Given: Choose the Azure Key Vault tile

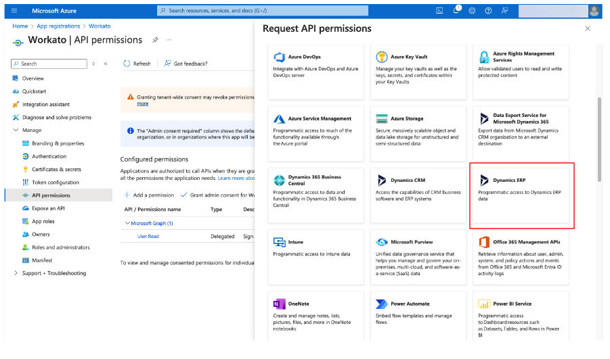Looking at the screenshot, I should pos(418,71).
